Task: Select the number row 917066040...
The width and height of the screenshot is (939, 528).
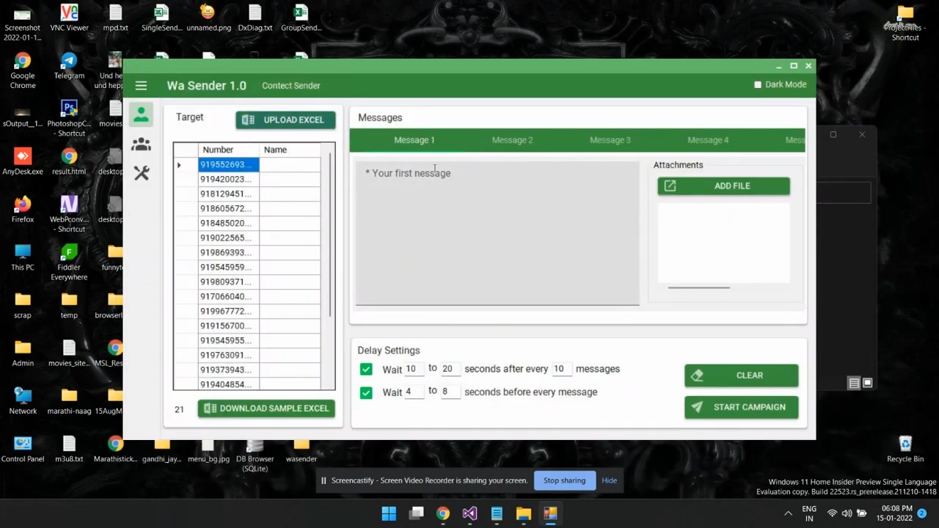Action: click(x=228, y=296)
